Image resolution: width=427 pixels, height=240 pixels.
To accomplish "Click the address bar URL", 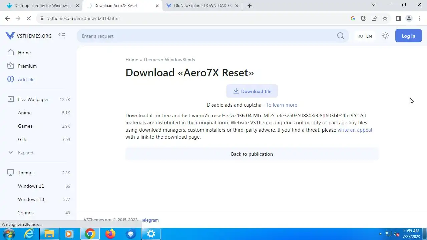I will pos(83,18).
